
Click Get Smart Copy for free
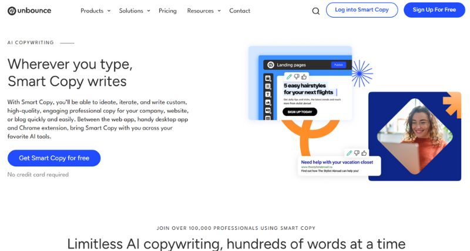click(54, 158)
